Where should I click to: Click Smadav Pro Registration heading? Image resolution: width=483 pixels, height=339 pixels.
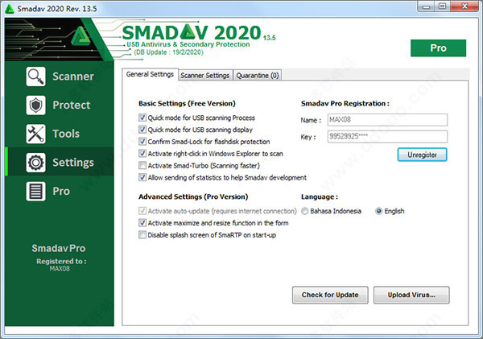345,104
